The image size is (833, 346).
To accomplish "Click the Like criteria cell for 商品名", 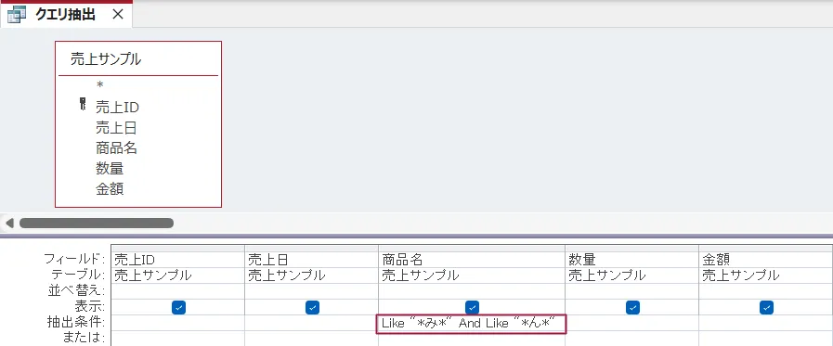I will pos(472,323).
